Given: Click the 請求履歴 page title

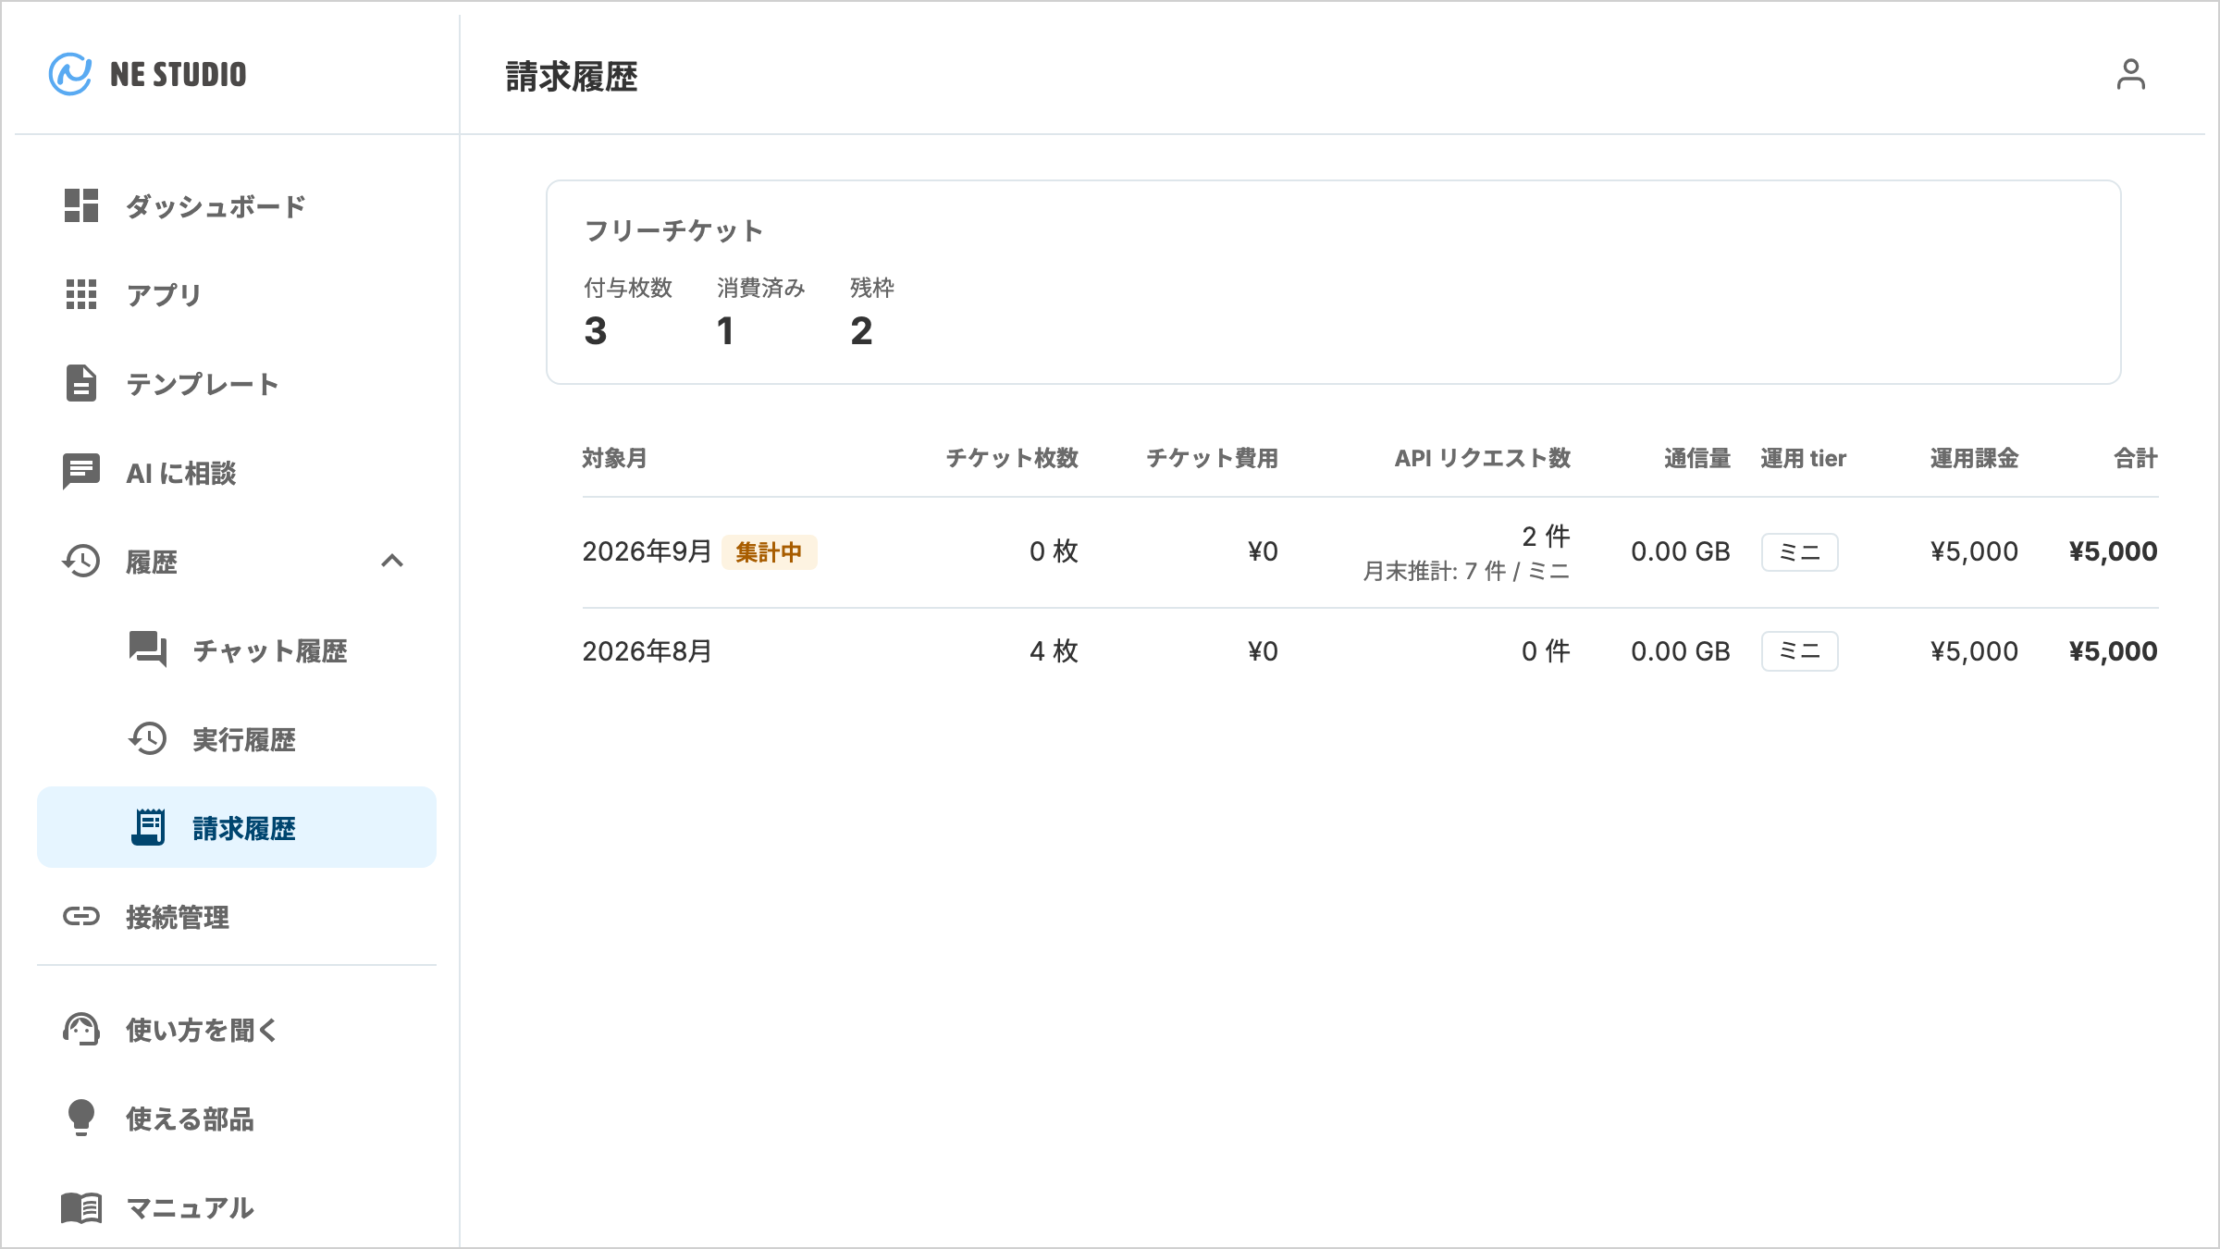Looking at the screenshot, I should coord(572,77).
